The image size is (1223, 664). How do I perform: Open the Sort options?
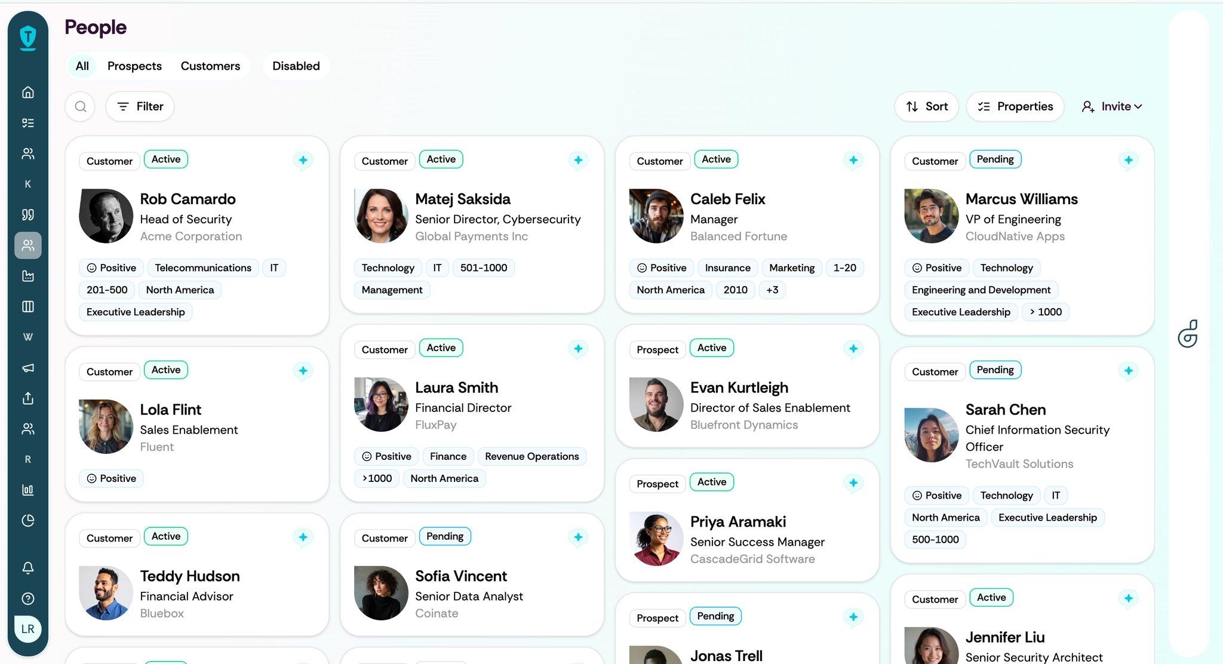pos(927,106)
